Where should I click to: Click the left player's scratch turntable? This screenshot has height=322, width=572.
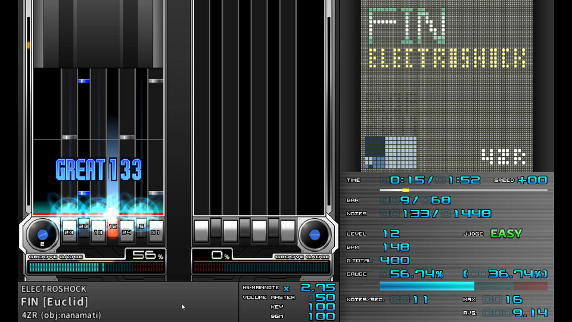(42, 235)
